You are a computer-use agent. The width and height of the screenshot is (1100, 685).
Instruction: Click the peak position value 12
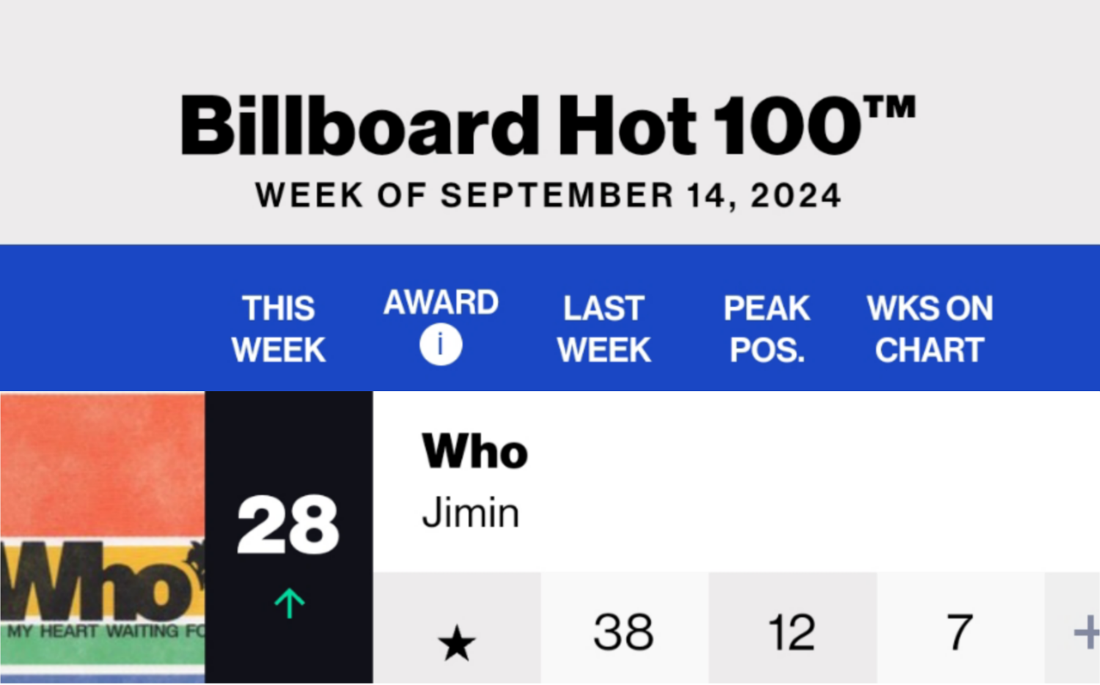click(x=791, y=632)
